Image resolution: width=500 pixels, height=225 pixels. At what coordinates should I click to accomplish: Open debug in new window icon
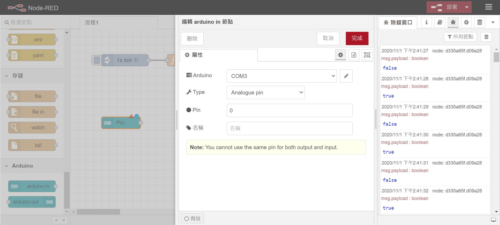[x=493, y=220]
